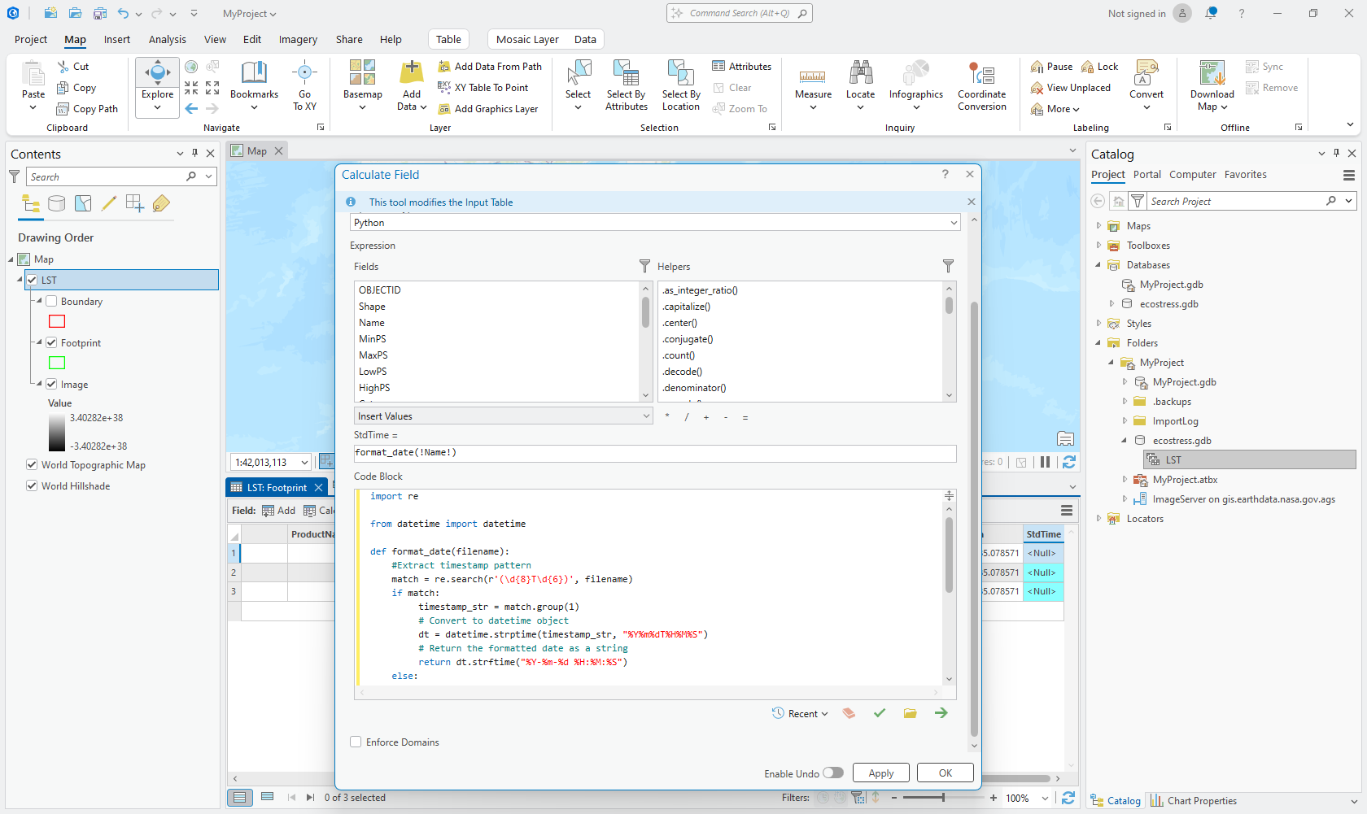
Task: Toggle the Enable Undo switch
Action: [x=832, y=773]
